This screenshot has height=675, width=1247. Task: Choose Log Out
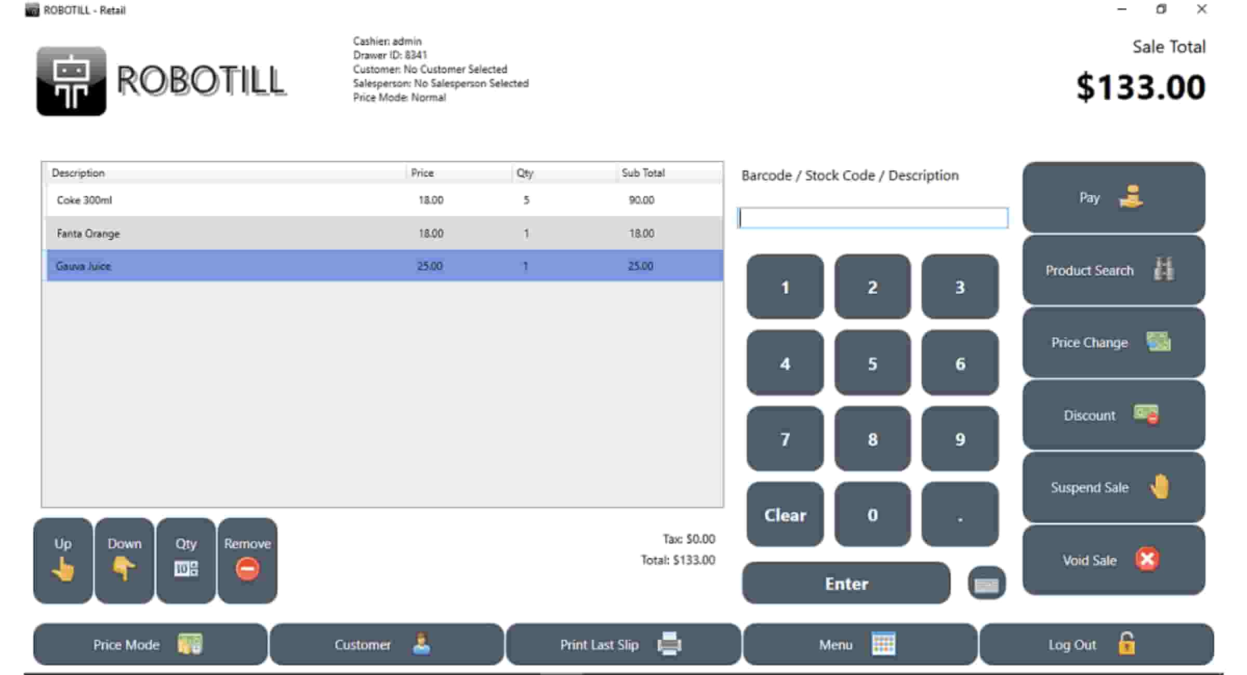(1097, 644)
